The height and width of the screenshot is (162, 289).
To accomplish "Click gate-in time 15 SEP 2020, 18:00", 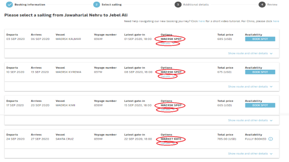I will click(138, 105).
